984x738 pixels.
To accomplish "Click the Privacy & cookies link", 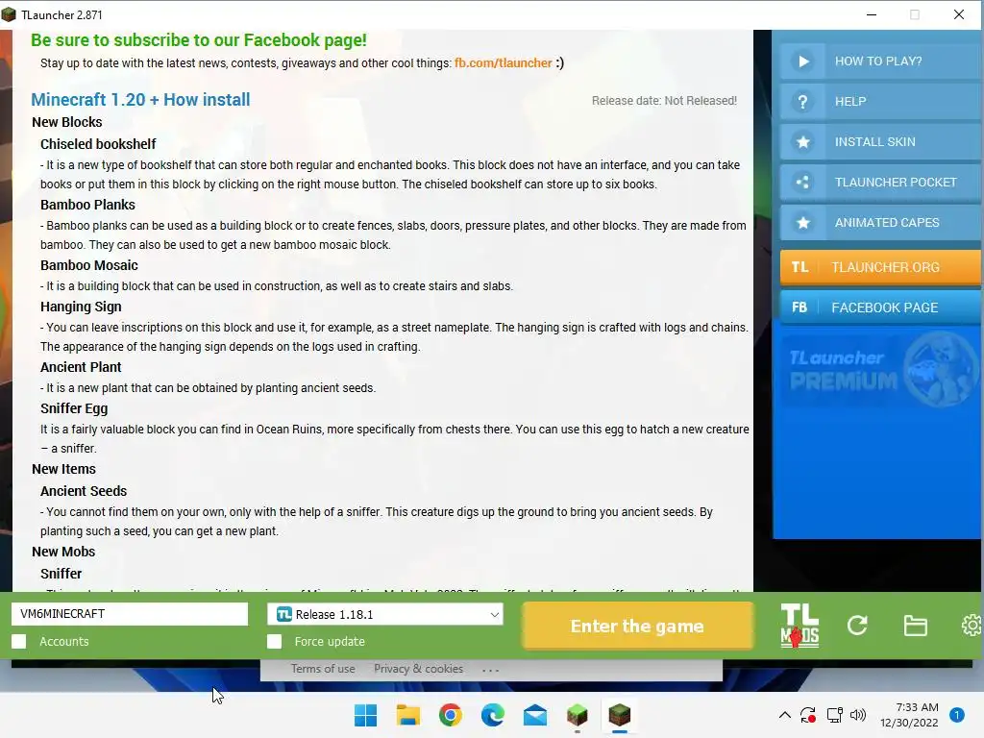I will click(x=419, y=669).
